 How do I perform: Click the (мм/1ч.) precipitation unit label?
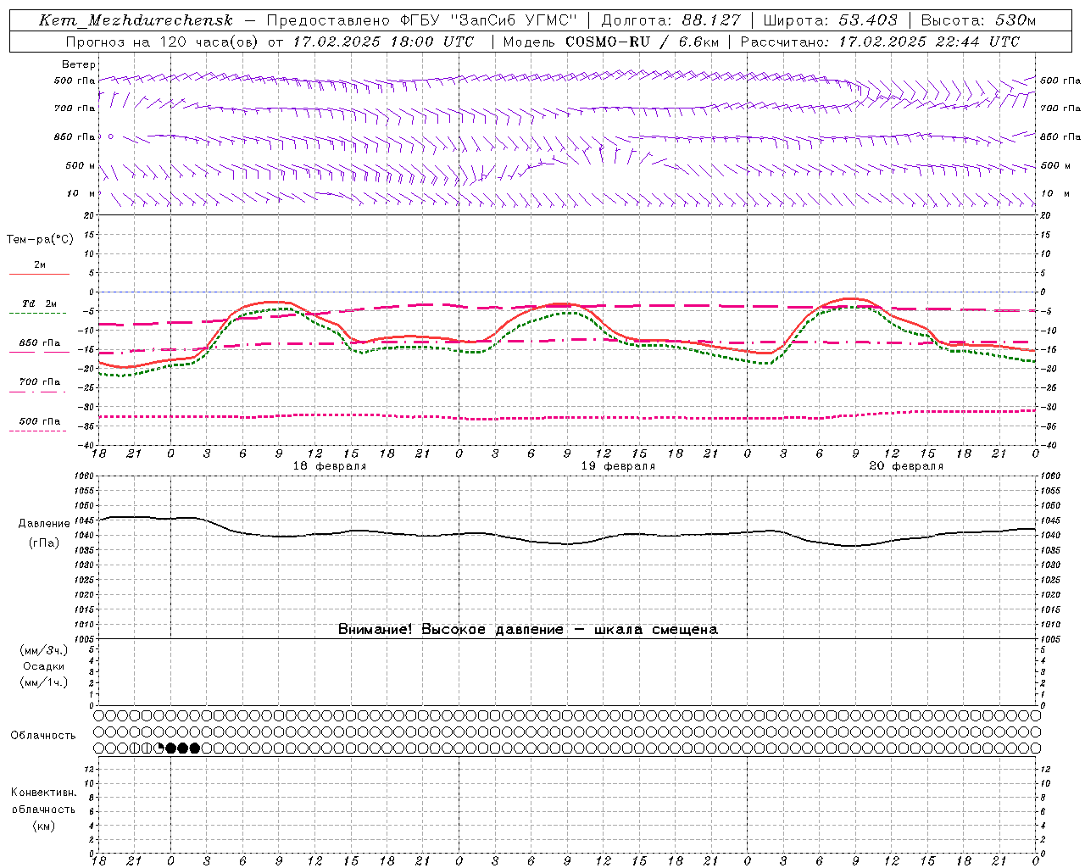tap(44, 682)
